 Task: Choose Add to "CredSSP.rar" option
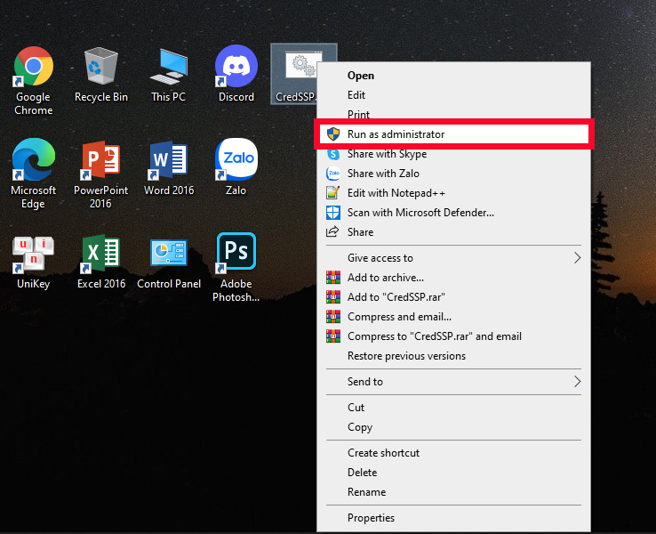(395, 297)
